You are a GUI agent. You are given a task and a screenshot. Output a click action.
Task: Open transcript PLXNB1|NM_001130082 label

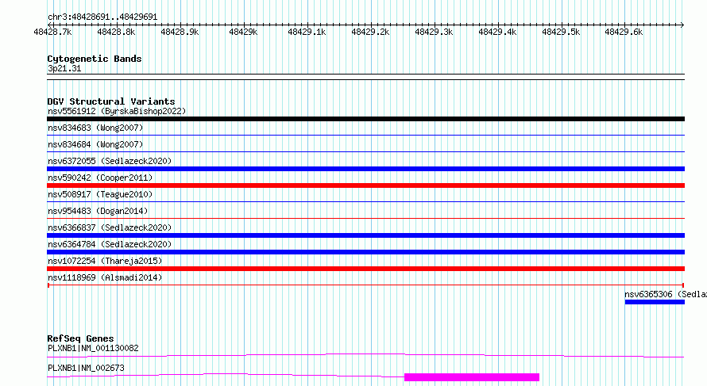click(93, 348)
